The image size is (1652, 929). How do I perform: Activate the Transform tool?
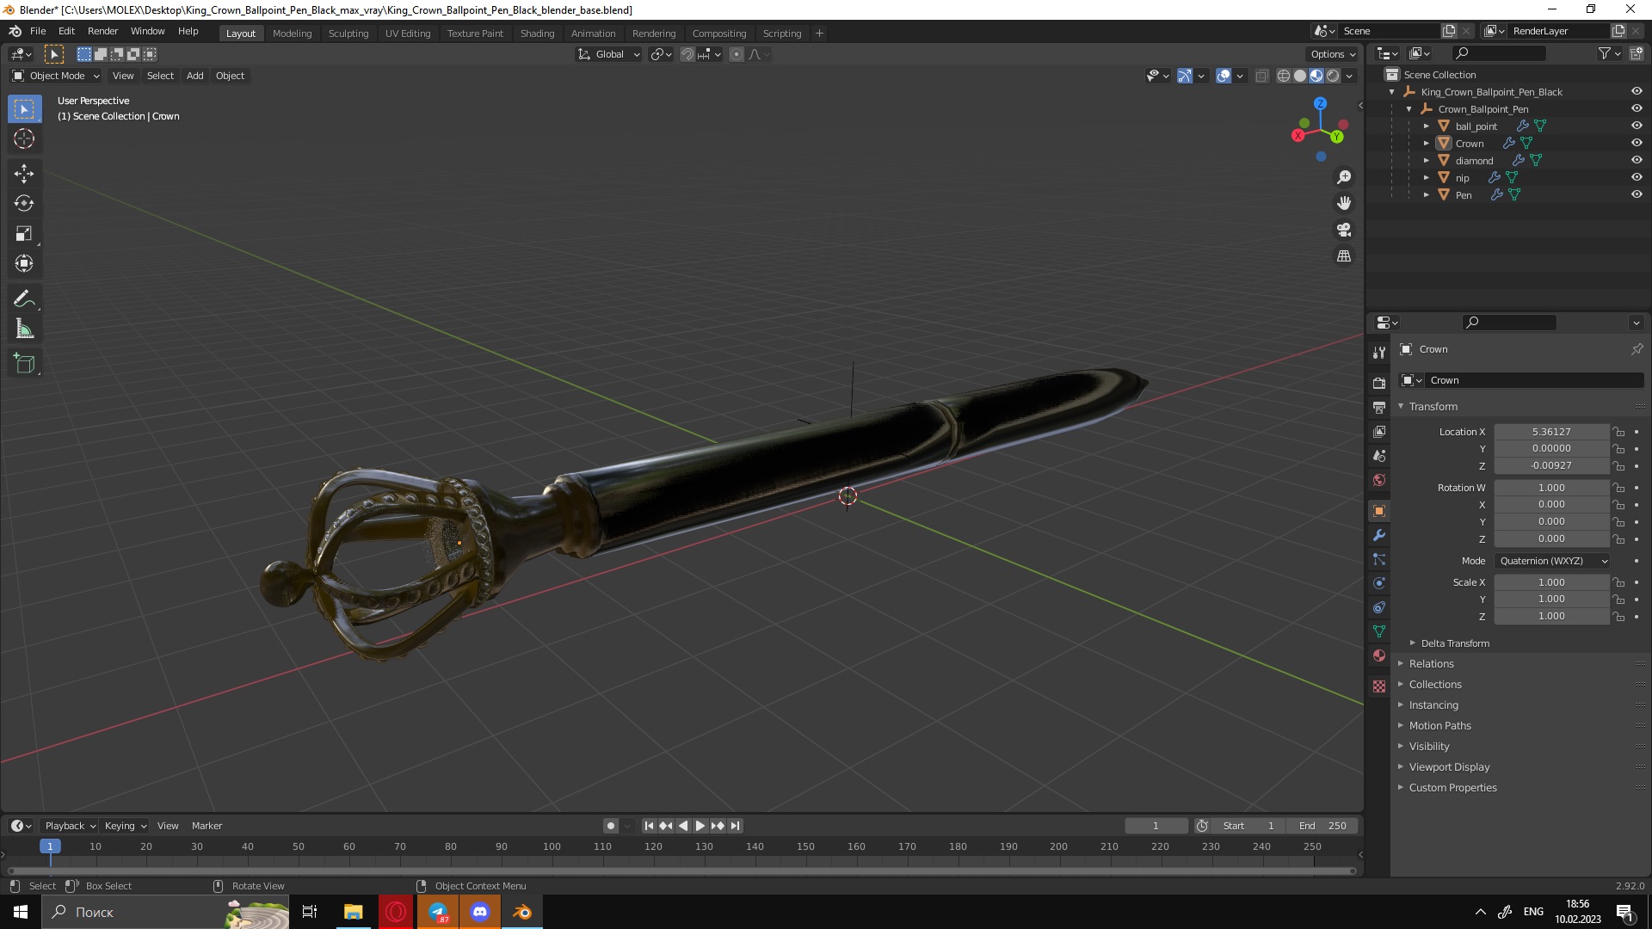[x=24, y=264]
